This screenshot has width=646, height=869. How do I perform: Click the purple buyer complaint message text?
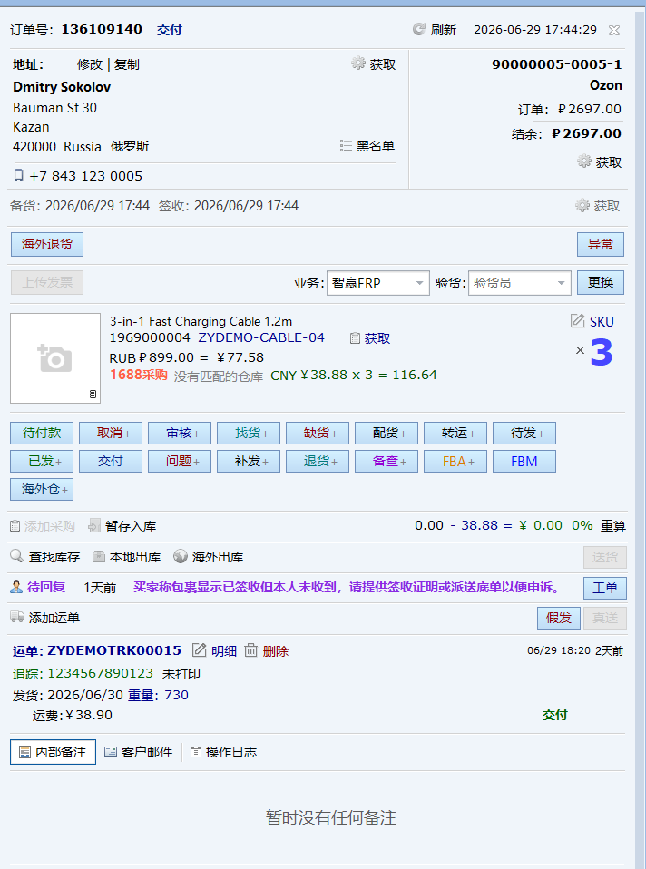pos(347,587)
